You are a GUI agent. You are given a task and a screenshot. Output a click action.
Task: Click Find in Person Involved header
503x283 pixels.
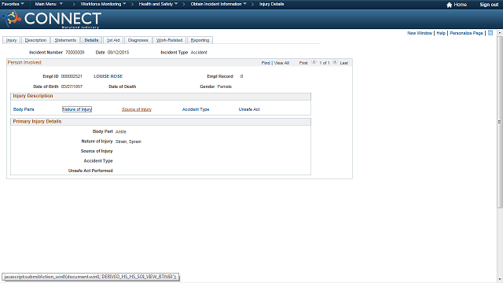266,63
